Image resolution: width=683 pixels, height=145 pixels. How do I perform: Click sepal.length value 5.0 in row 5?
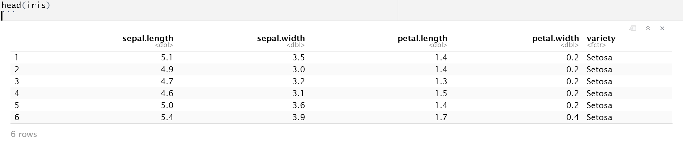tap(167, 105)
